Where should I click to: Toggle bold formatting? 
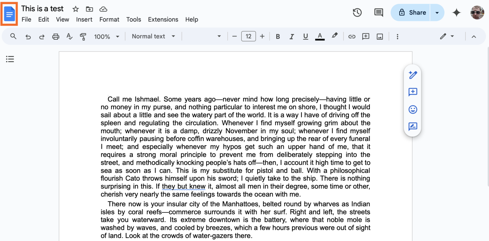tap(278, 37)
